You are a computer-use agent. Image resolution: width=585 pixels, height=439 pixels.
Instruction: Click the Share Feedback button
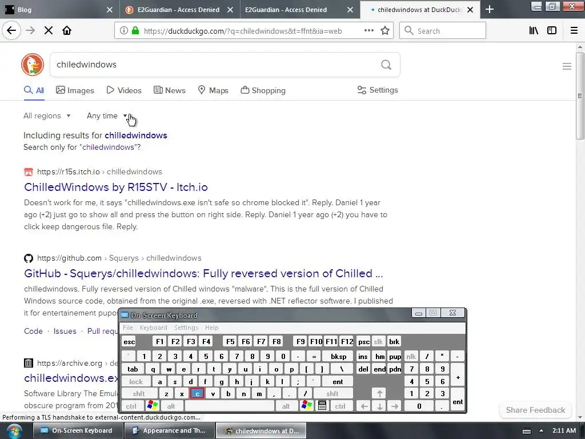[535, 410]
